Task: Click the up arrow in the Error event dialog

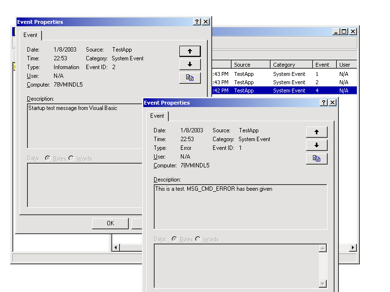Action: pos(316,132)
